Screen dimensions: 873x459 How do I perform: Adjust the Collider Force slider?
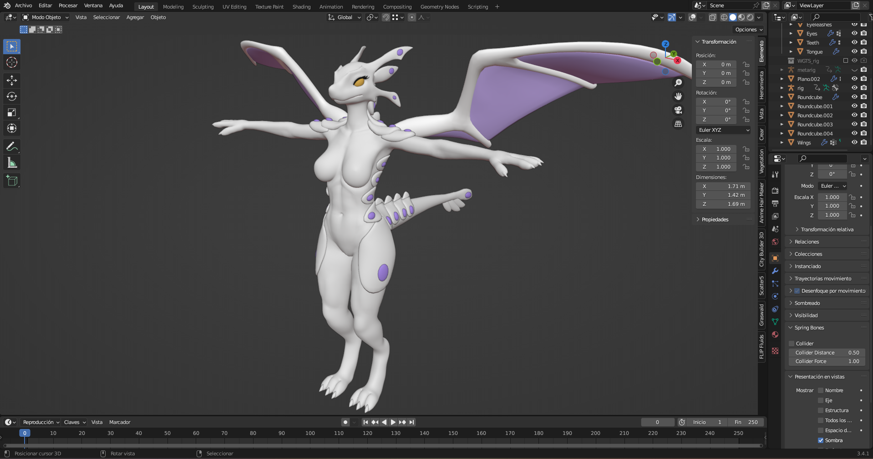pyautogui.click(x=827, y=361)
